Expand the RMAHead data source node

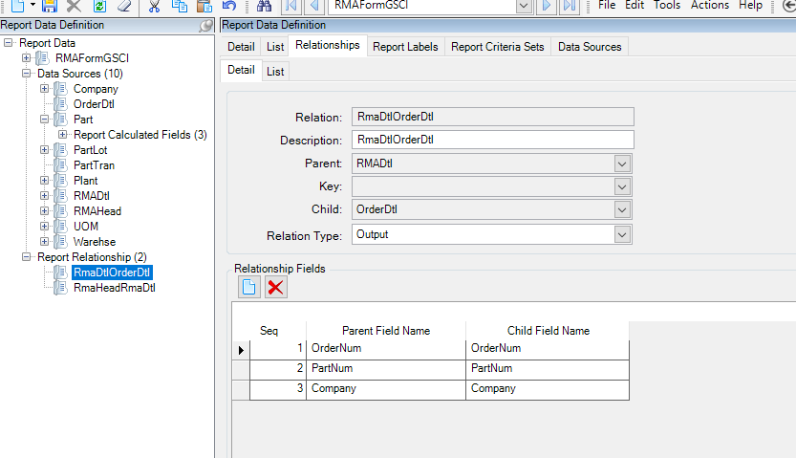44,211
